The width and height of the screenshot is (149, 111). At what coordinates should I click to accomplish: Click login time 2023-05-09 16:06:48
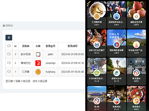[x=72, y=72]
